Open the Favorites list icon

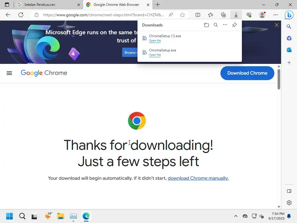point(211,15)
